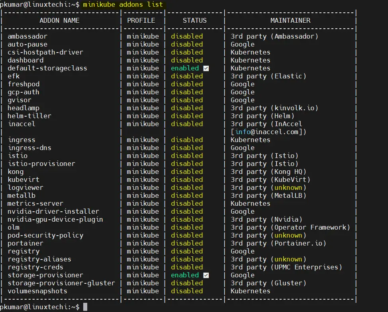Click the yellow unknown maintainer for logviewer
388x312 pixels.
(288, 188)
